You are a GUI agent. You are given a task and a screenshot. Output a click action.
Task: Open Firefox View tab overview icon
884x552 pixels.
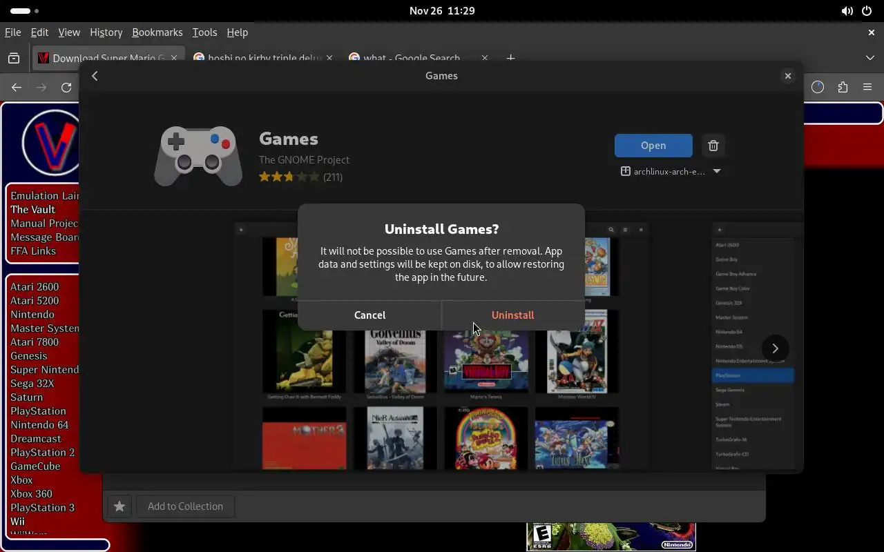[14, 58]
